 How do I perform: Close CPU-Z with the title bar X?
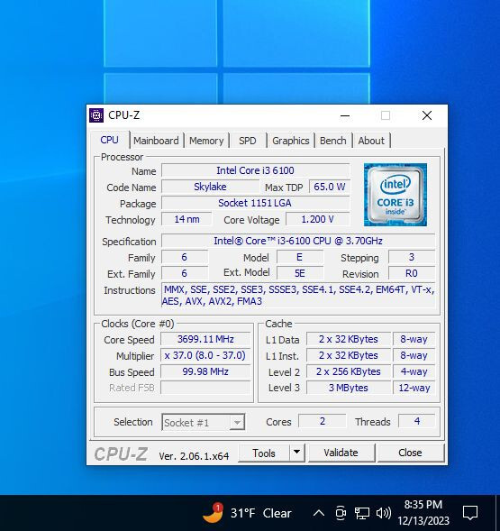point(427,115)
